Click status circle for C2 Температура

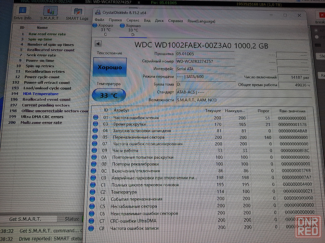(x=92, y=192)
